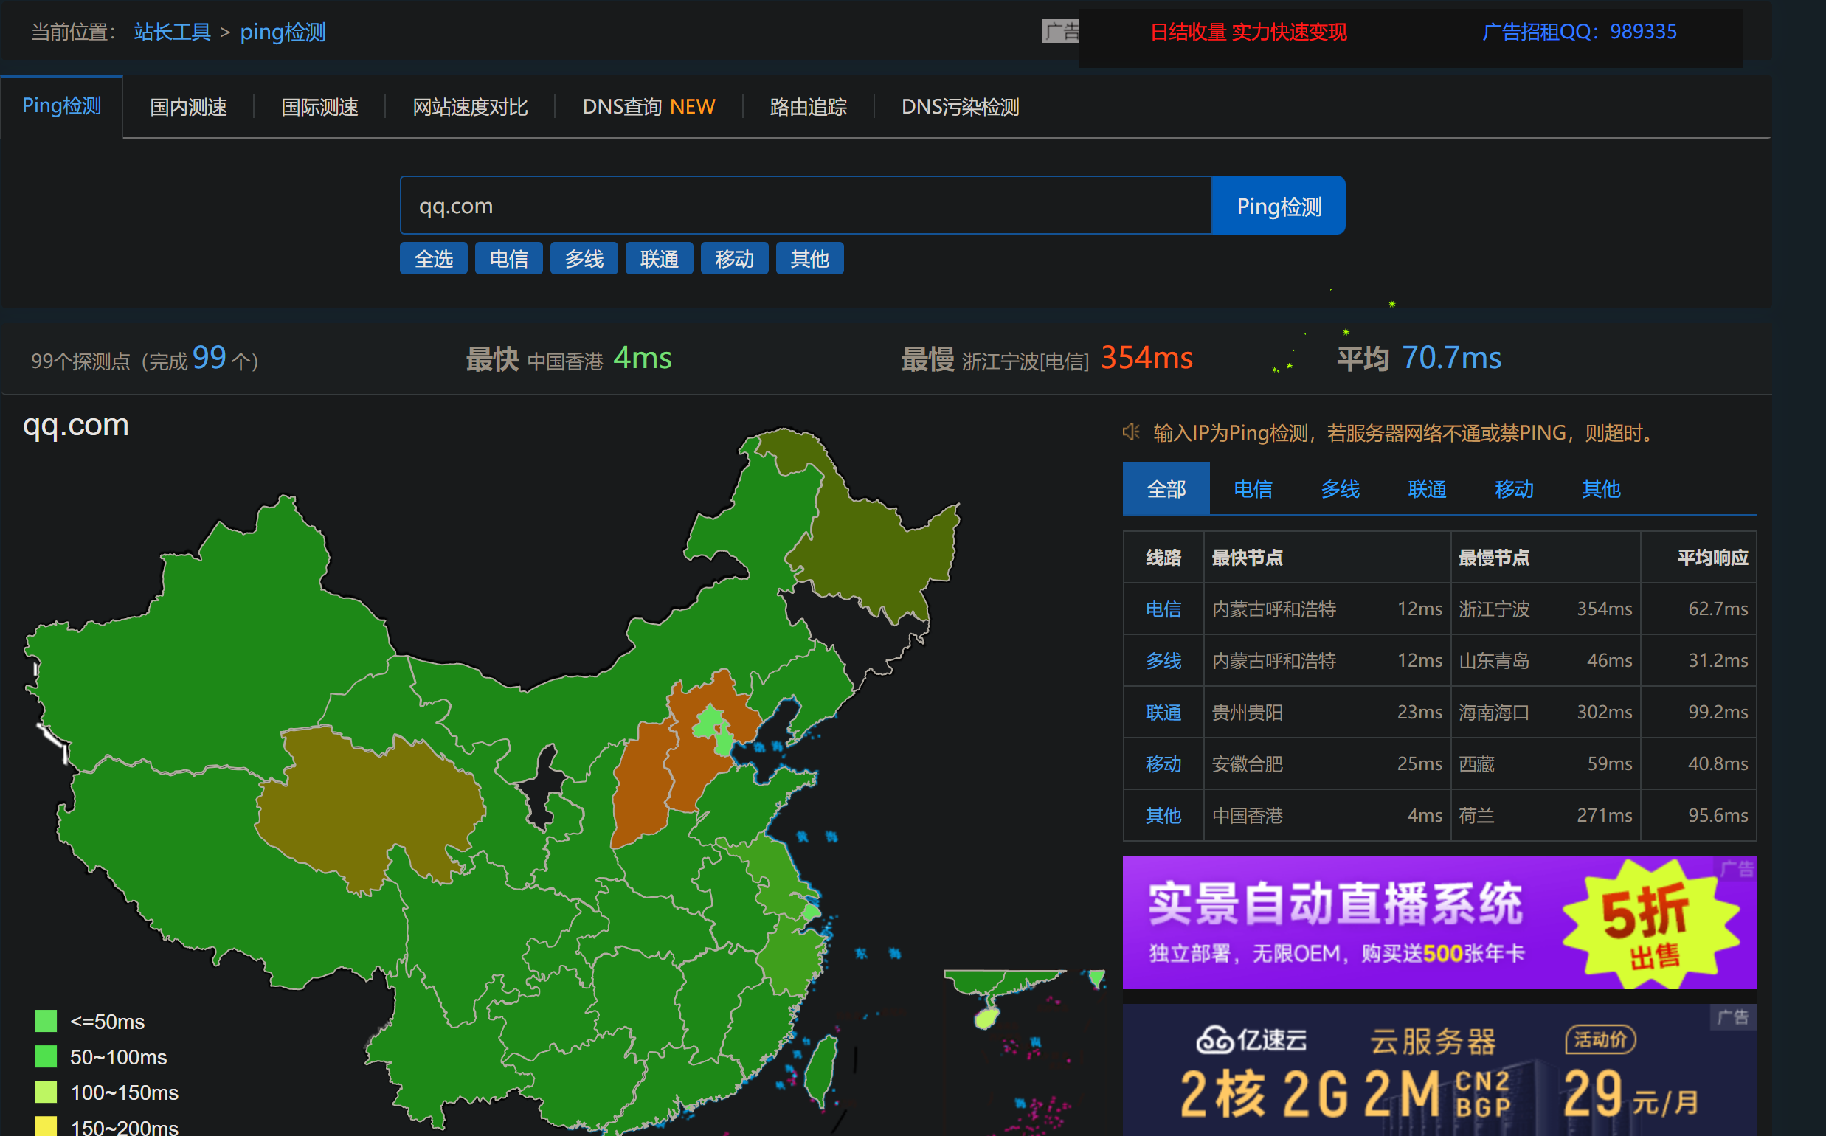Click the 50~100ms legend swatch
This screenshot has width=1826, height=1136.
[x=46, y=1056]
